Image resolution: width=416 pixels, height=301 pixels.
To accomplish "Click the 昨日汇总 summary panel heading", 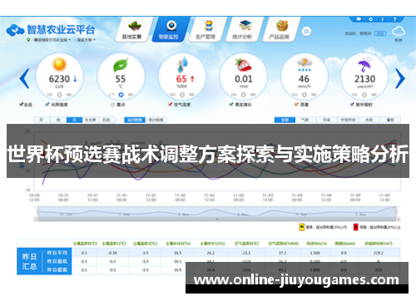I will 30,261.
